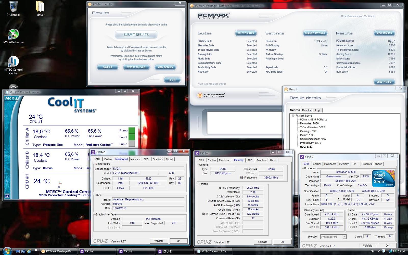Collapse the PCMark Score tree node

(293, 116)
